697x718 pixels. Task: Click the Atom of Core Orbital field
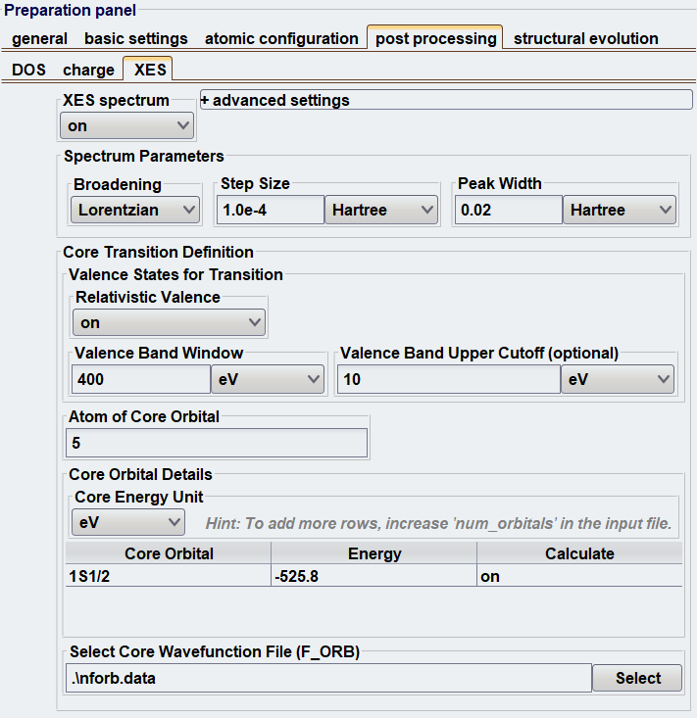217,443
